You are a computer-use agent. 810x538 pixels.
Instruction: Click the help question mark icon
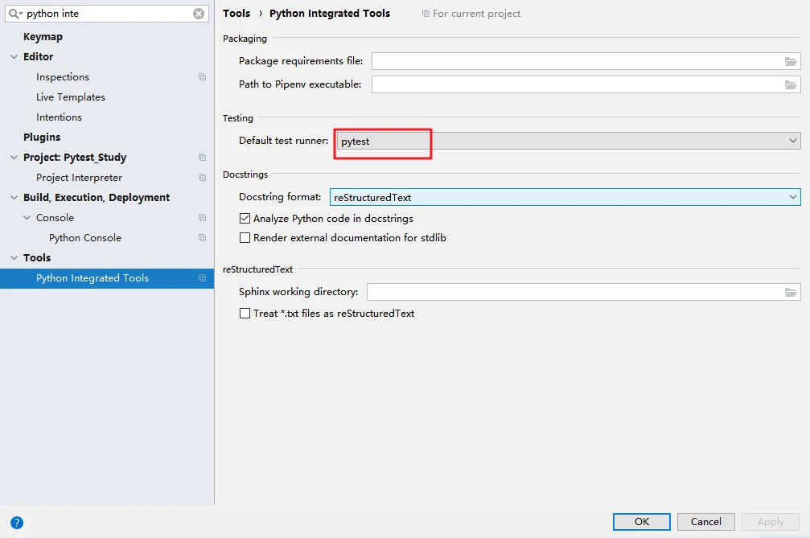[x=17, y=522]
